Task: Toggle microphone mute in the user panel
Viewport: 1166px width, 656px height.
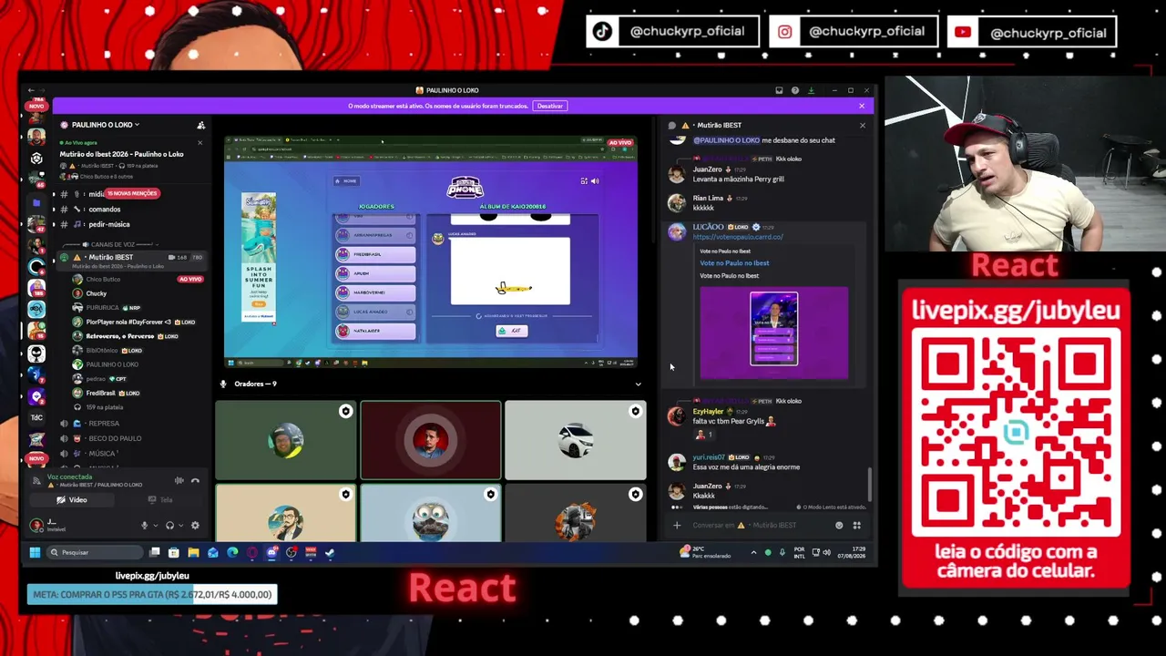Action: [x=144, y=526]
